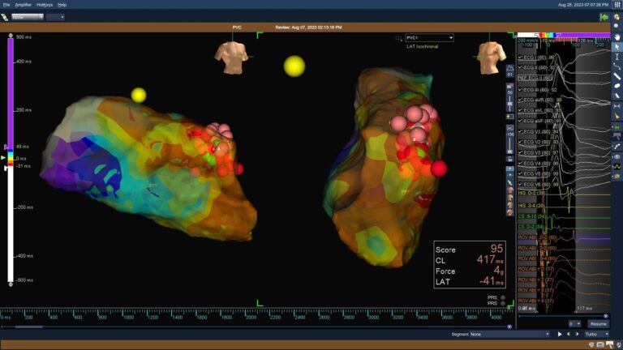Image resolution: width=623 pixels, height=350 pixels.
Task: Click the waveform icon in right toolbar
Action: point(617,166)
